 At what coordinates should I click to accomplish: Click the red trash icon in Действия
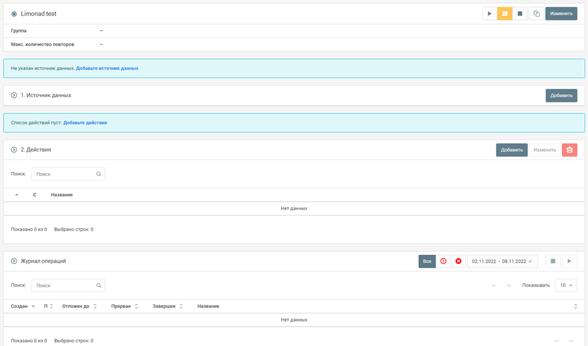(569, 150)
